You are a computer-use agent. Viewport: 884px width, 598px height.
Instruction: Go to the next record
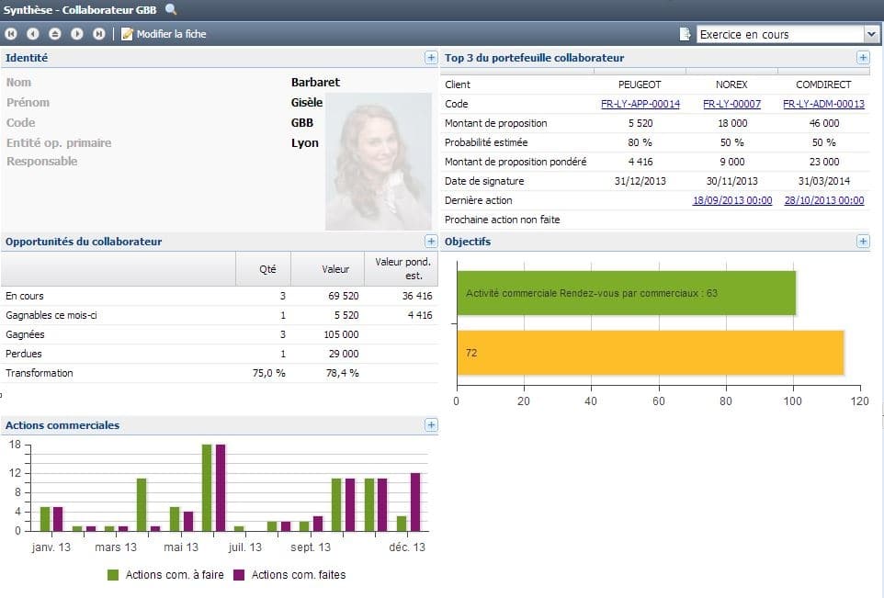click(77, 34)
